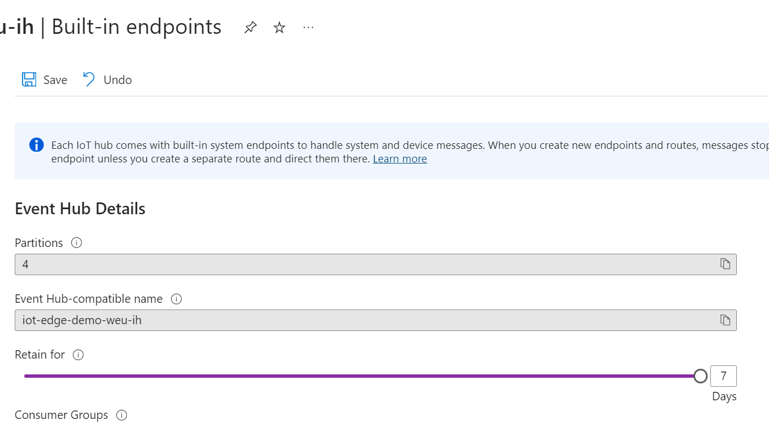The image size is (769, 424).
Task: Click the Partitions info tooltip icon
Action: coord(76,242)
